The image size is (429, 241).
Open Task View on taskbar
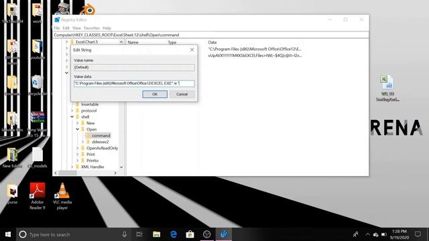[x=139, y=234]
